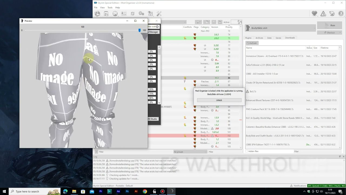Viewport: 346px width, 195px height.
Task: Sort mod list by Priority column
Action: [229, 27]
